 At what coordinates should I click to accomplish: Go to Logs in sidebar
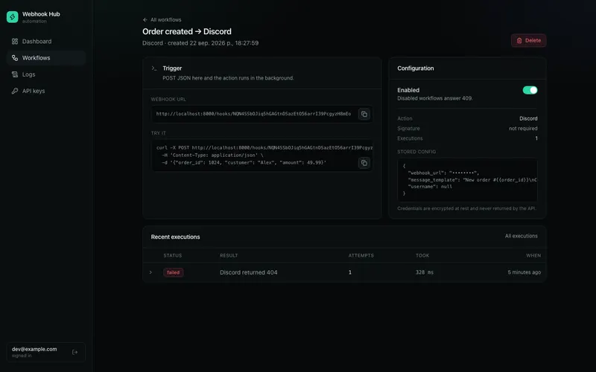(x=46, y=74)
